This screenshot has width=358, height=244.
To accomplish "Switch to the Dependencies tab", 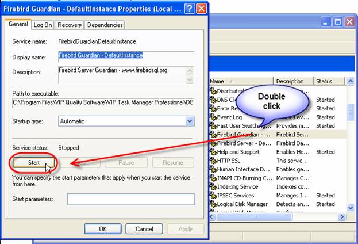I will 105,25.
